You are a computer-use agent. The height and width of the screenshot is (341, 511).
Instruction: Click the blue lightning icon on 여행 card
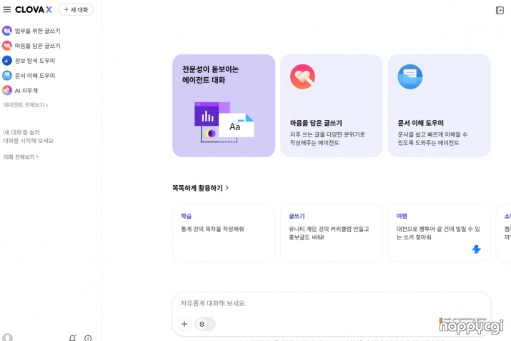pyautogui.click(x=476, y=249)
